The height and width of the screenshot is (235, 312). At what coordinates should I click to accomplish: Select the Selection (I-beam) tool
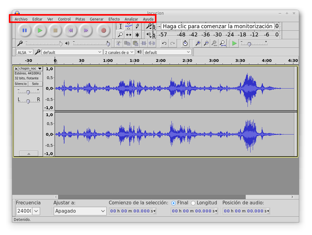[120, 26]
